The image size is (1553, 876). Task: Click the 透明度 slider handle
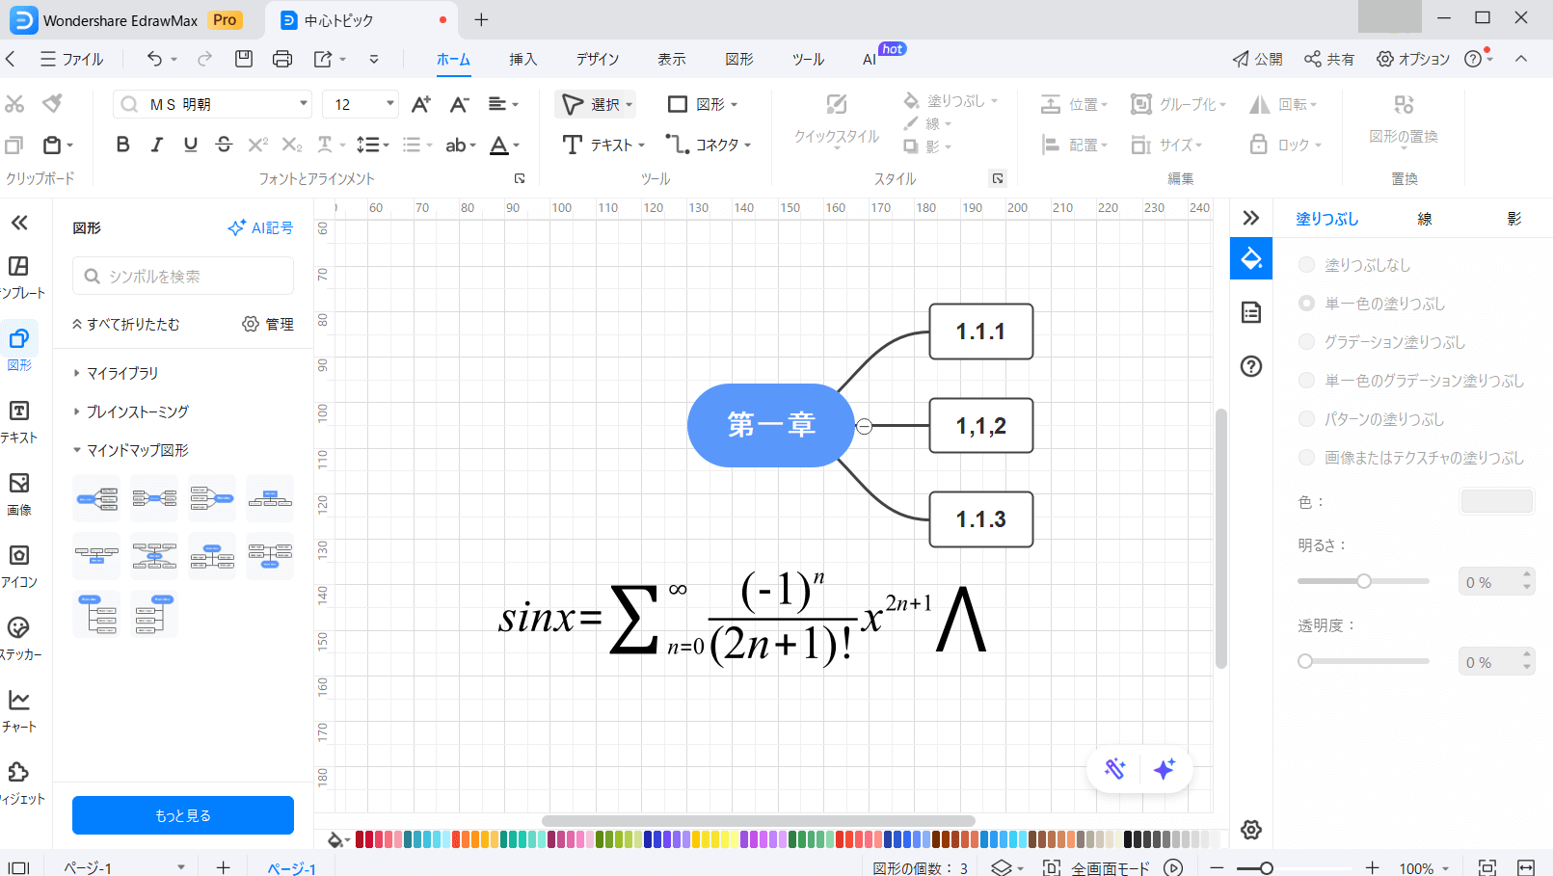[1305, 661]
